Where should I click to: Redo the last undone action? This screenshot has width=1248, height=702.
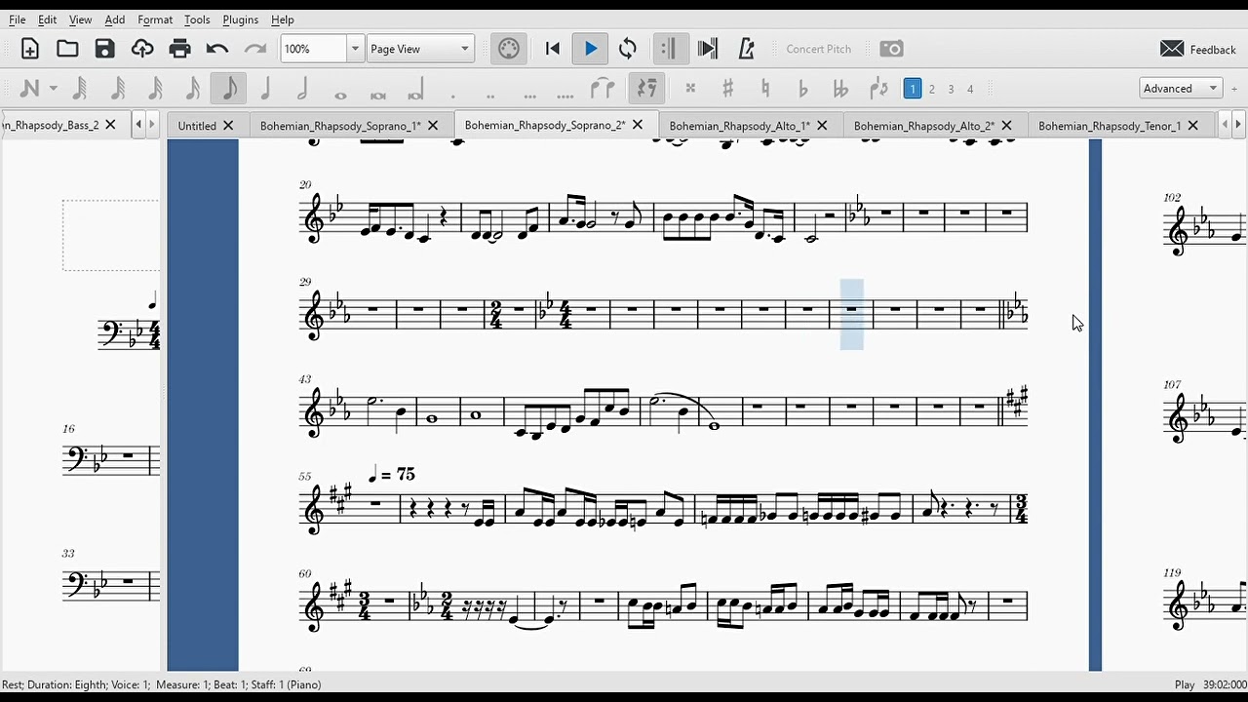click(x=255, y=49)
